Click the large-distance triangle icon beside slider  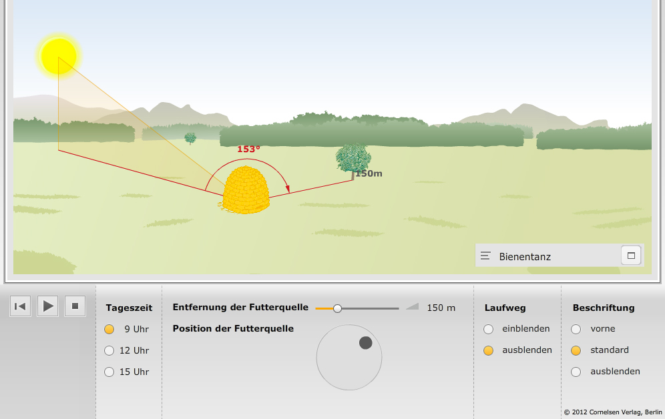(x=412, y=306)
